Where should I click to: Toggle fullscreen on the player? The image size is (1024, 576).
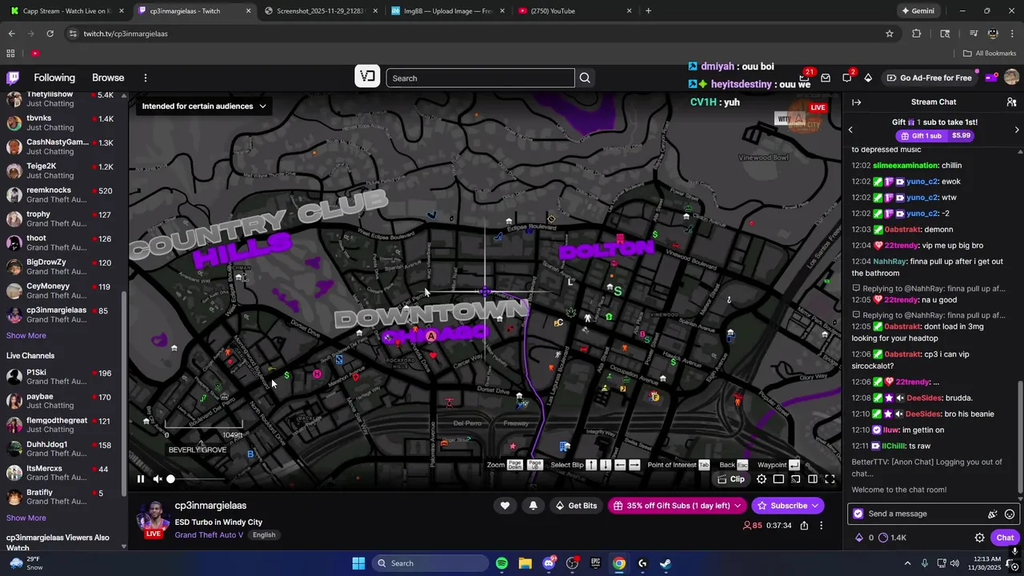coord(830,479)
